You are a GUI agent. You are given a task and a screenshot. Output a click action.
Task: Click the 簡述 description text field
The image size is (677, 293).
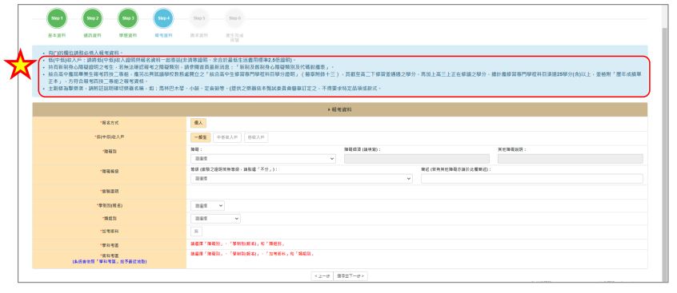click(x=532, y=179)
